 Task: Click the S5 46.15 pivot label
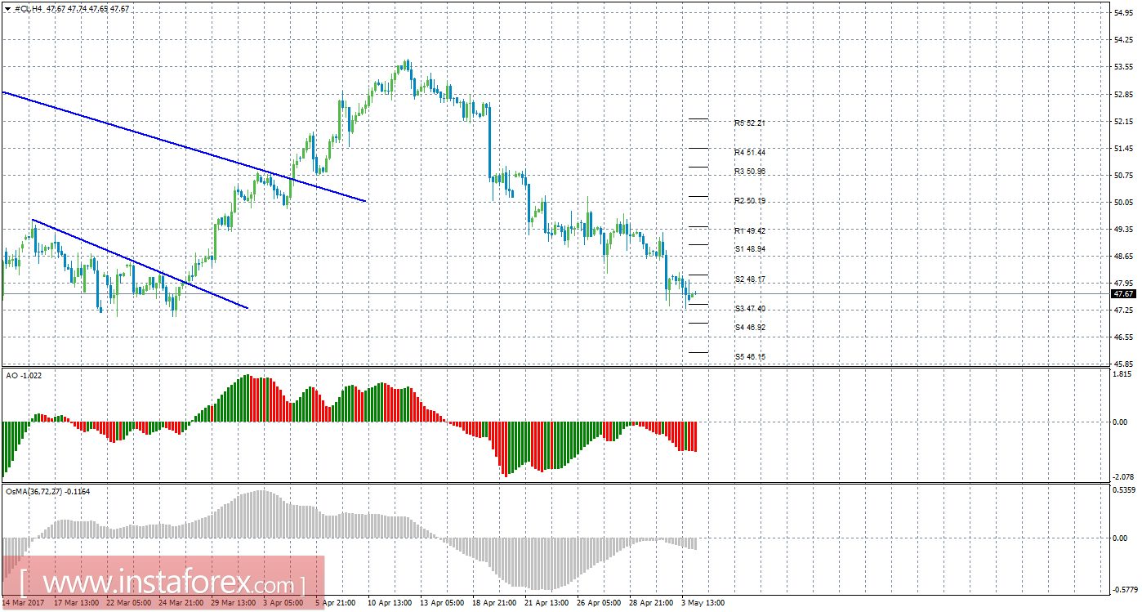click(x=749, y=357)
